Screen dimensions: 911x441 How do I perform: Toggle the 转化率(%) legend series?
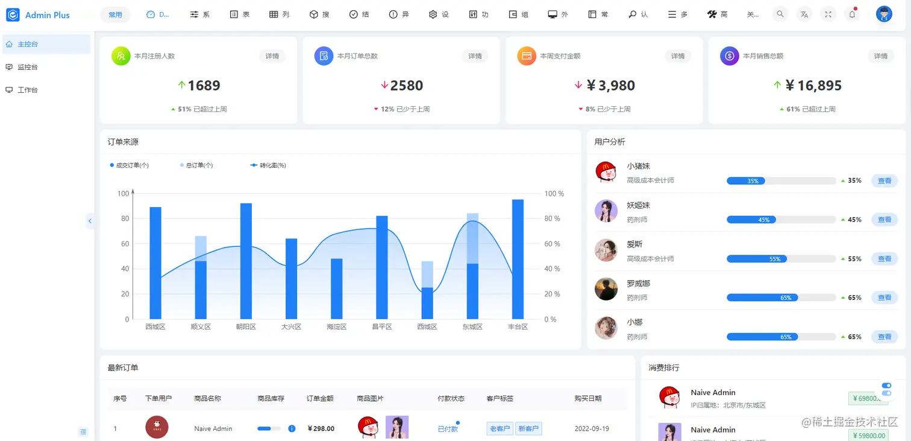click(x=268, y=165)
